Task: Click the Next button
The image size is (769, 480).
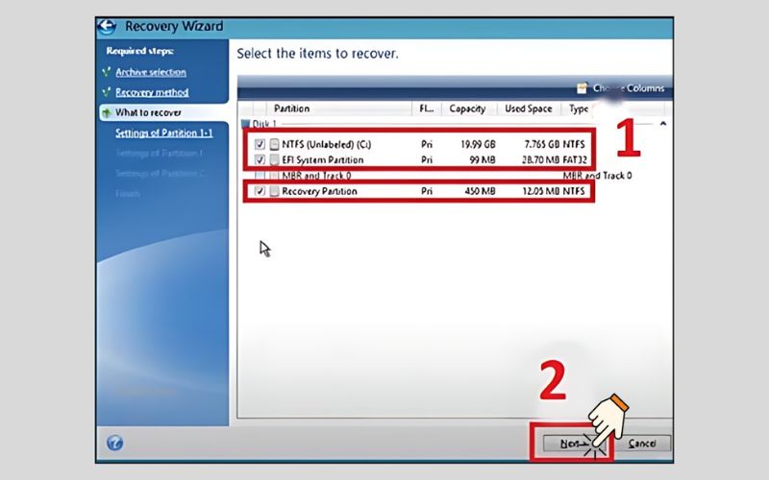Action: (x=574, y=444)
